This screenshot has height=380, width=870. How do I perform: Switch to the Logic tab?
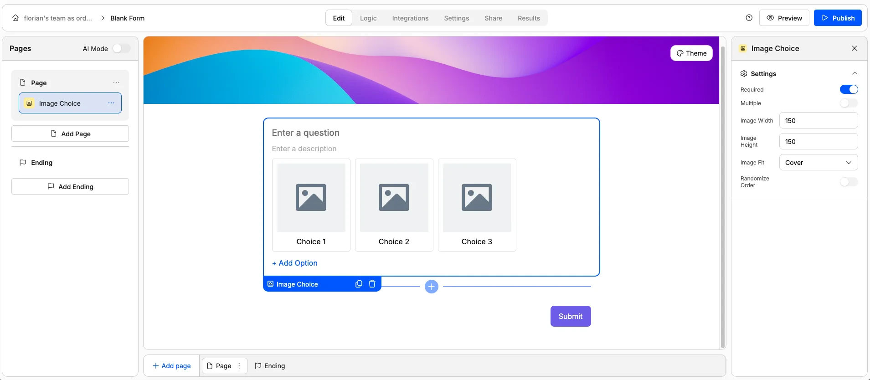point(368,18)
